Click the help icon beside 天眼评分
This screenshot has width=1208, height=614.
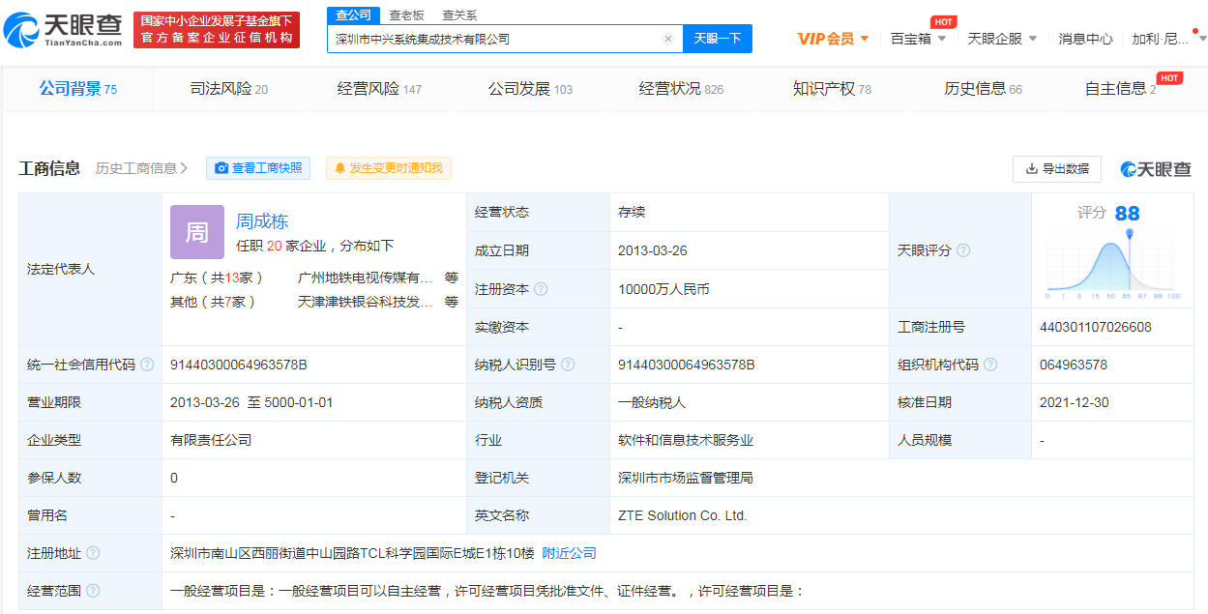963,250
